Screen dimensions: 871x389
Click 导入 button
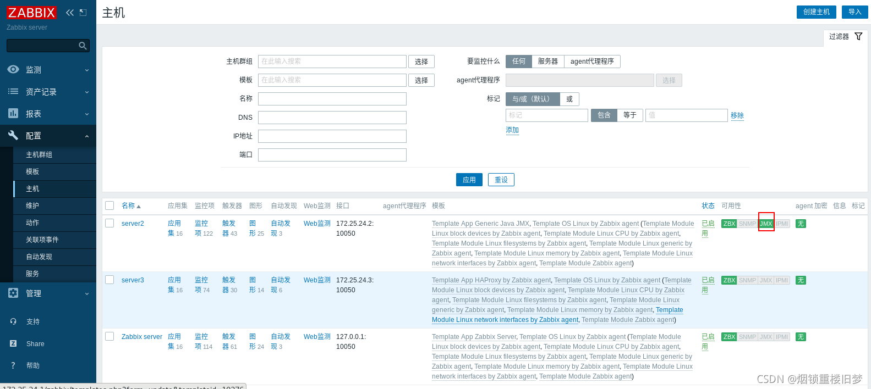(x=854, y=12)
